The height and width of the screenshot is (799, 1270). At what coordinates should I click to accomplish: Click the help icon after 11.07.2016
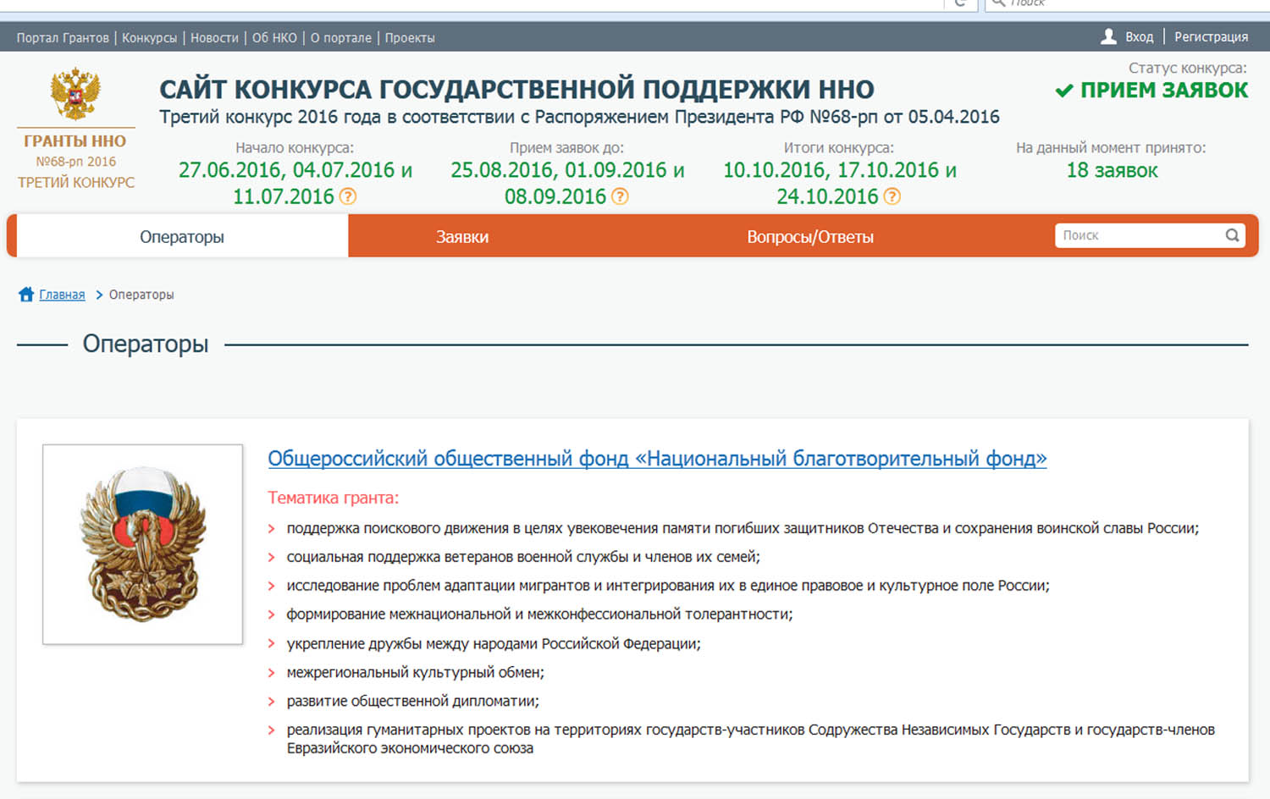[348, 196]
